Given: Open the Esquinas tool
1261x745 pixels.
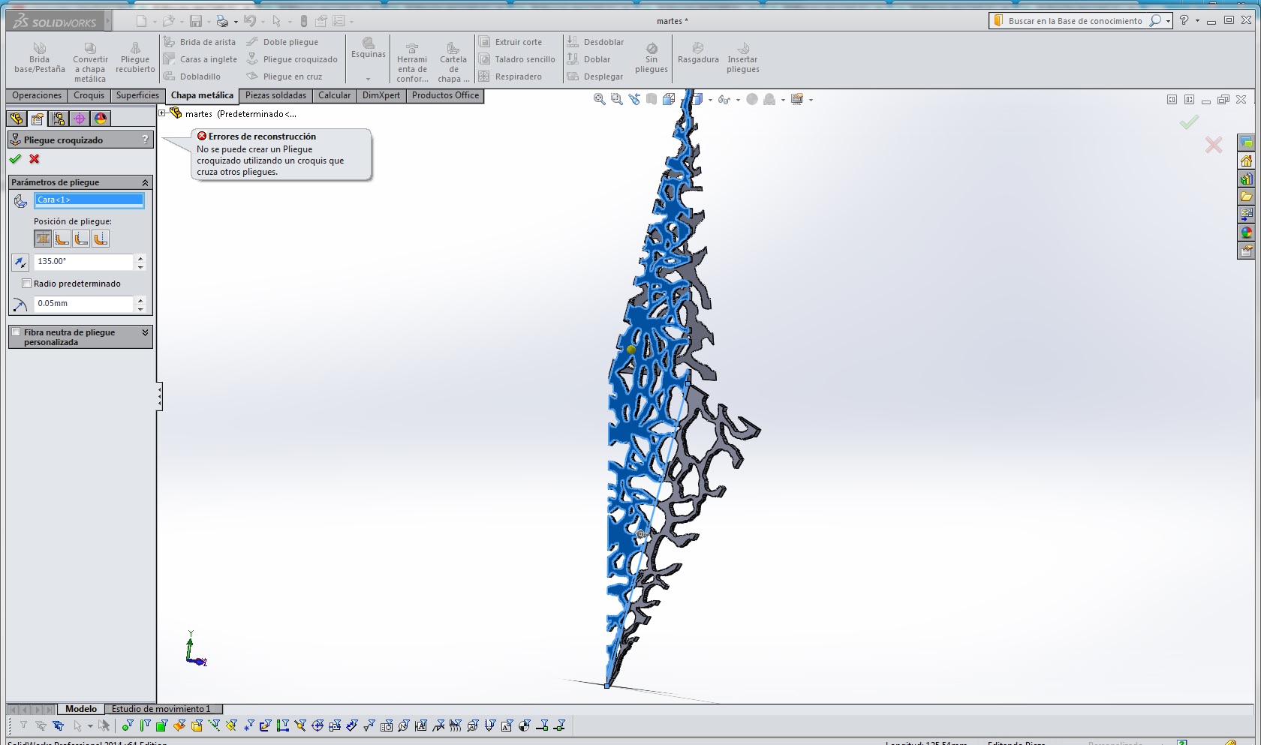Looking at the screenshot, I should pos(368,48).
